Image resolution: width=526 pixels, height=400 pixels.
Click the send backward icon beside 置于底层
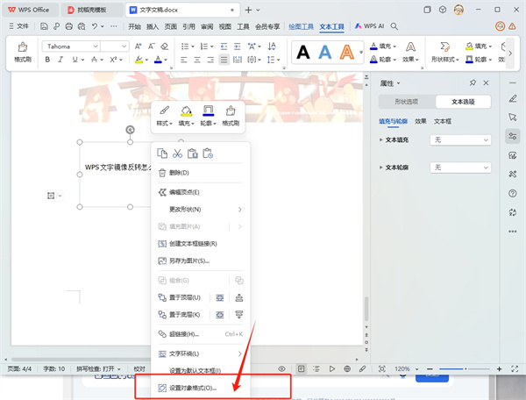pyautogui.click(x=238, y=314)
